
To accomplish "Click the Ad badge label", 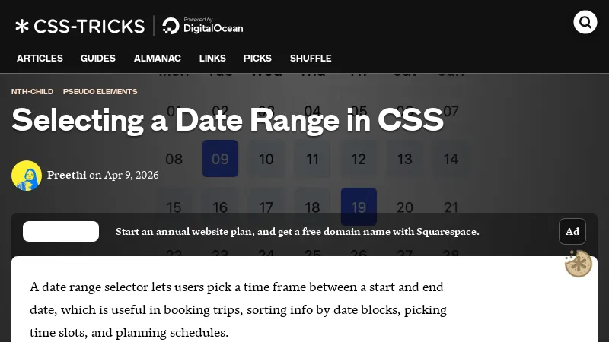I will point(572,231).
